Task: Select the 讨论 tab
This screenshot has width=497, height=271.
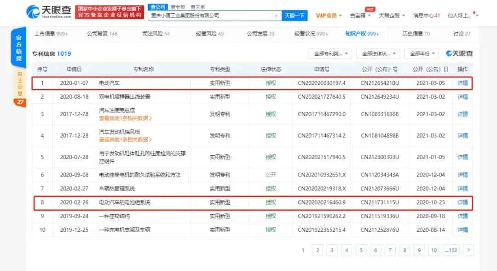Action: pos(462,34)
